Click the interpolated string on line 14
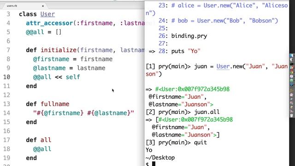The height and width of the screenshot is (166, 295). coord(83,113)
